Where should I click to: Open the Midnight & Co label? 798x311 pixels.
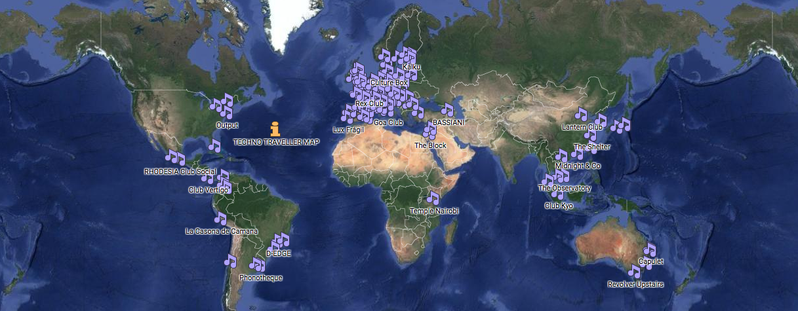(x=578, y=166)
